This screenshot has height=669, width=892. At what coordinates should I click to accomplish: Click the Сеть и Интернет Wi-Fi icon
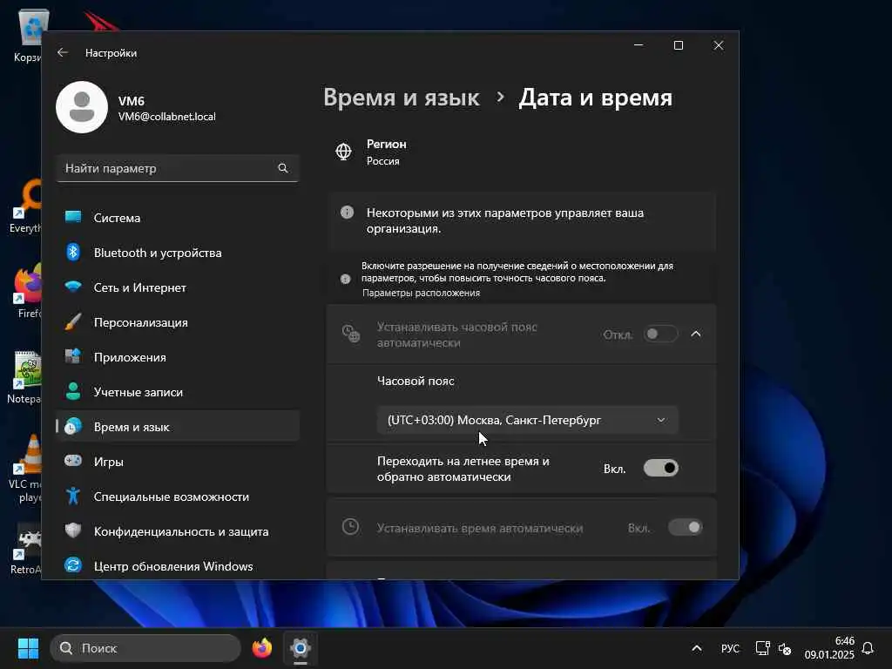point(73,287)
